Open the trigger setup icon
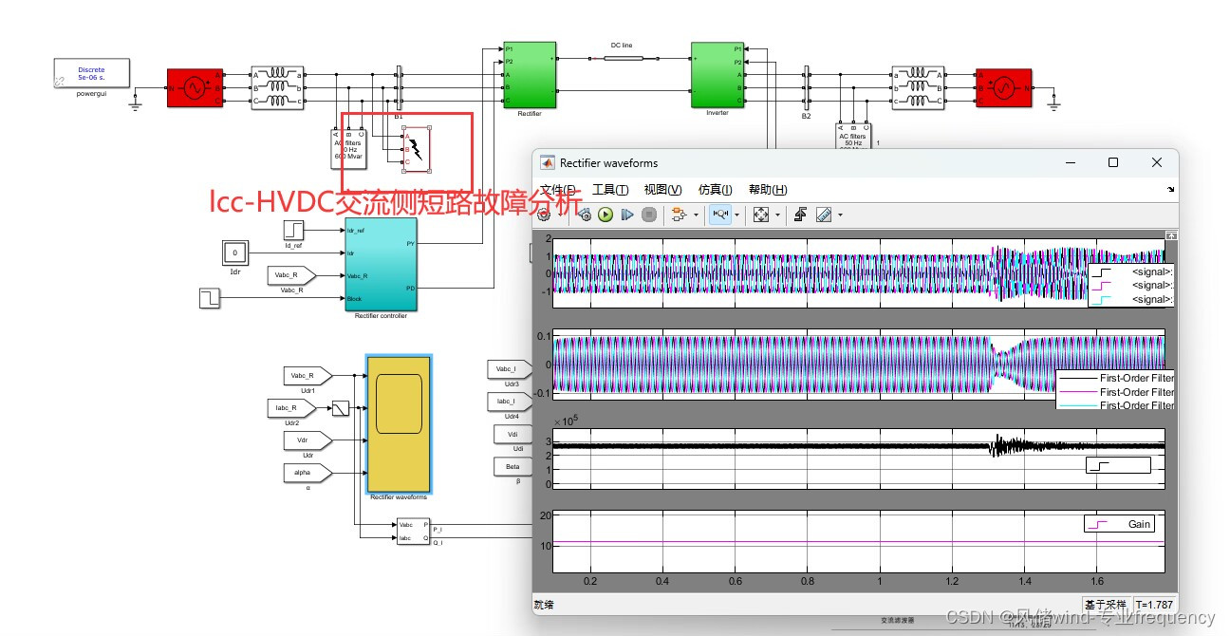Screen dimensions: 1230x636 (800, 214)
